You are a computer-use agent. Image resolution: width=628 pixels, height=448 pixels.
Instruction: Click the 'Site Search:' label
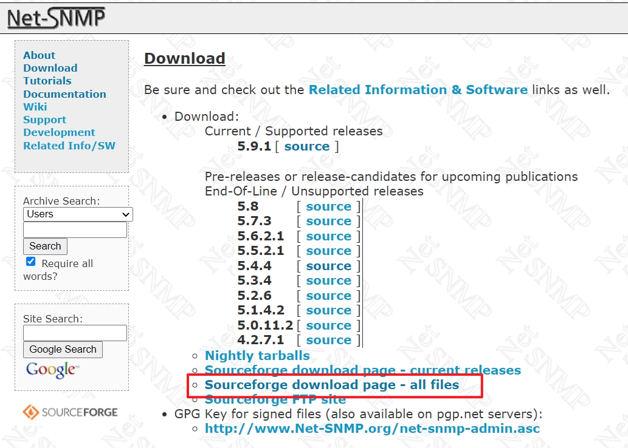click(53, 319)
